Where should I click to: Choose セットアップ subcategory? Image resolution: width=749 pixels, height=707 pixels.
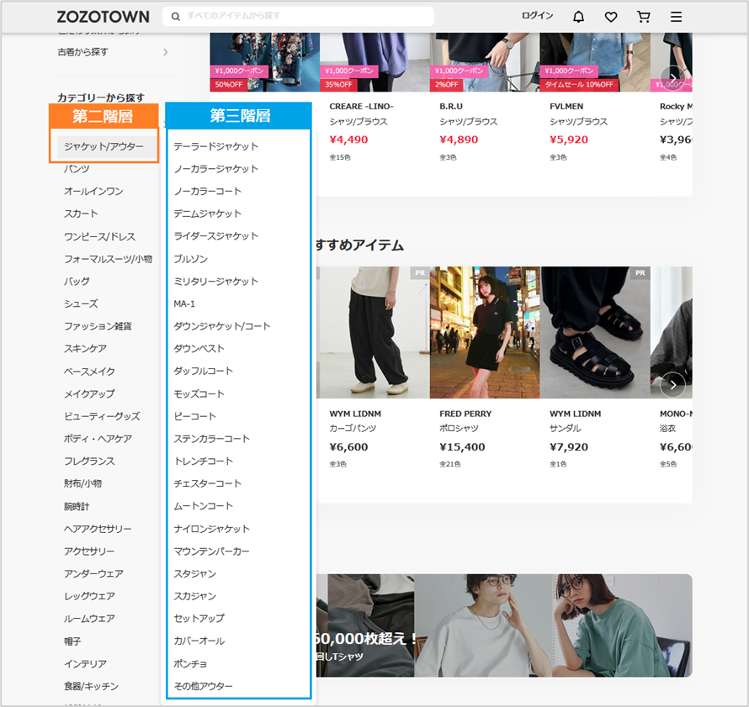click(199, 619)
